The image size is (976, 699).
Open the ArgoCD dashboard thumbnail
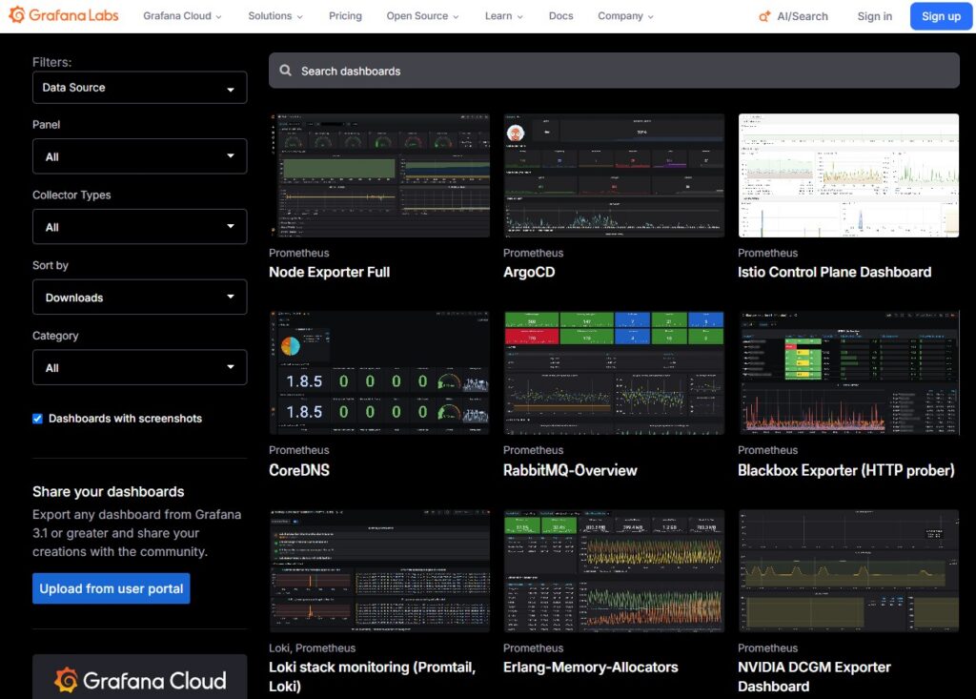coord(614,175)
